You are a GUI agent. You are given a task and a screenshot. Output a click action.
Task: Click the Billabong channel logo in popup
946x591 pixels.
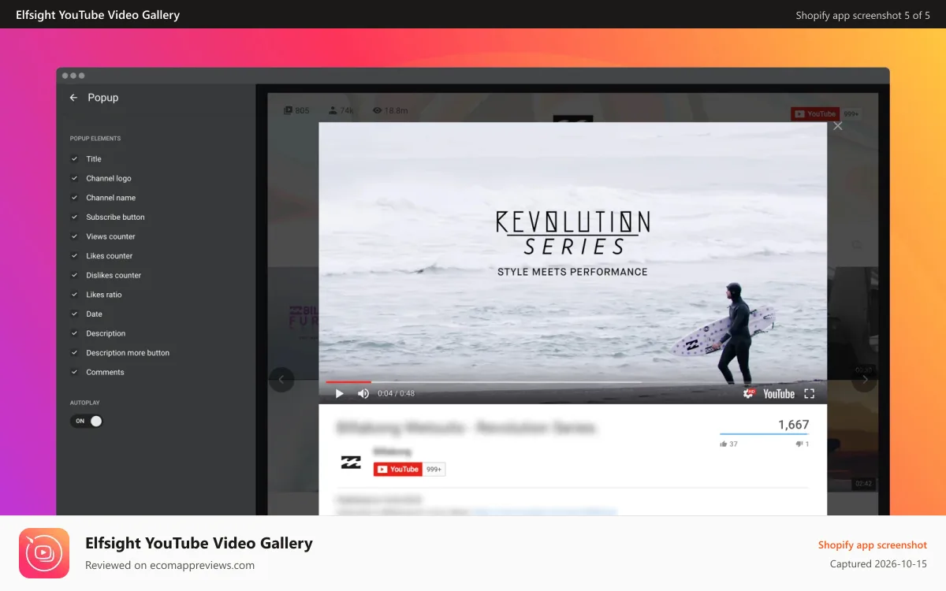tap(351, 463)
